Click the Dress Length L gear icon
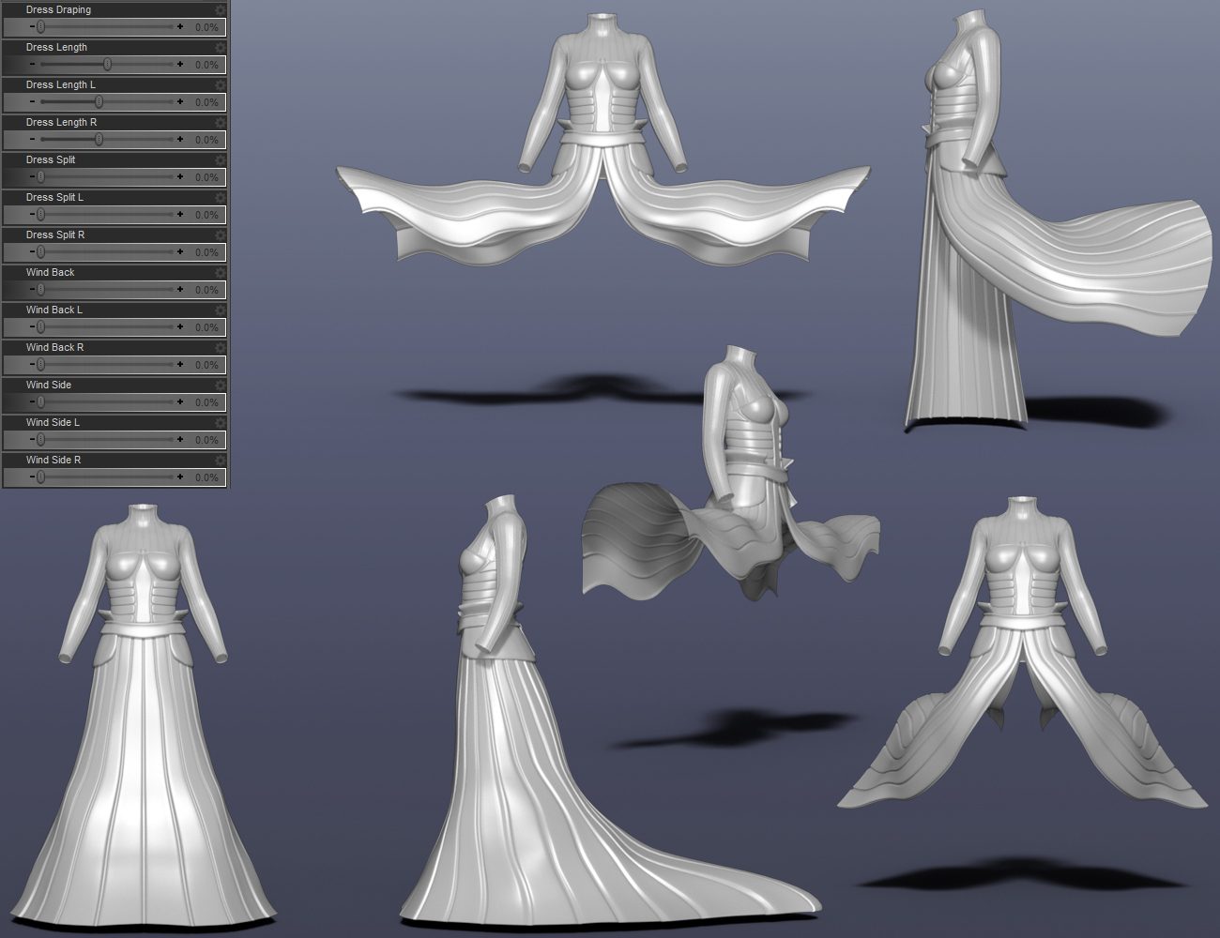The image size is (1220, 938). [220, 84]
